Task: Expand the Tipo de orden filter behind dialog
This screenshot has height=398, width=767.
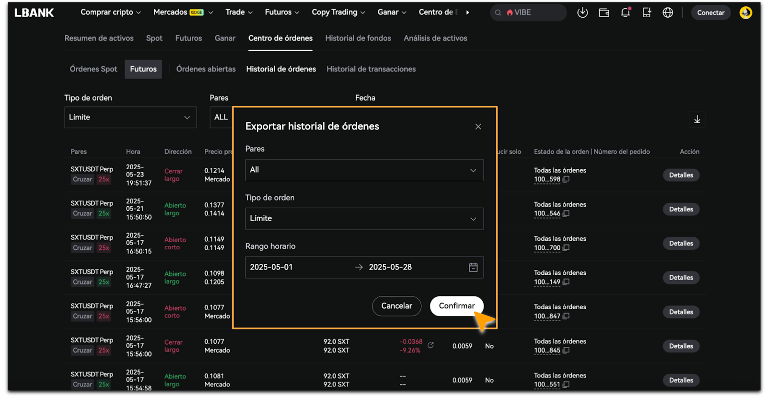Action: point(130,117)
